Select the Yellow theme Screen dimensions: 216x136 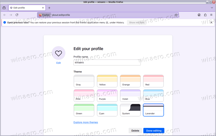(107, 81)
